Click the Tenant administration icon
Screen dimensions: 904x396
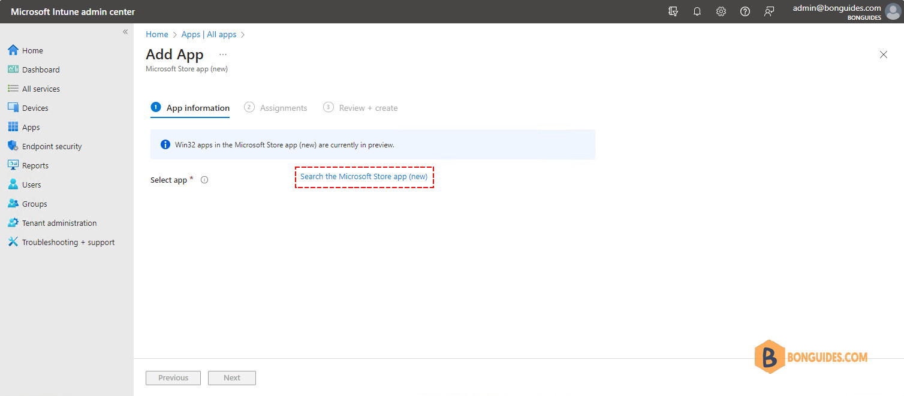click(13, 223)
